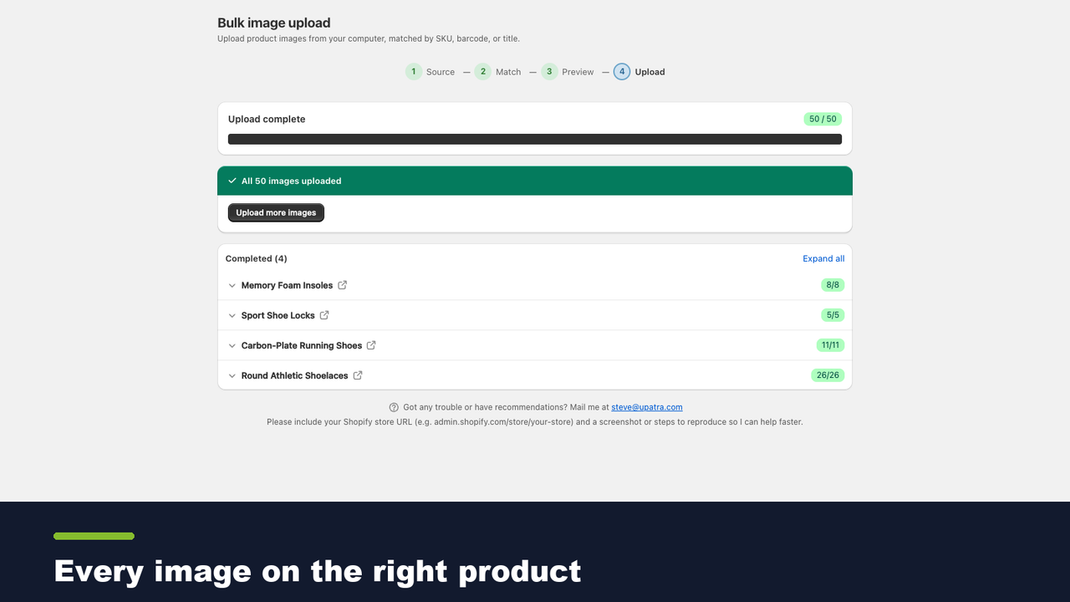Click Carbon-Plate Running Shoes product name
This screenshot has height=602, width=1070.
pos(302,345)
